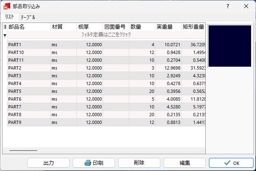
Task: Click the help question mark button
Action: (x=228, y=6)
